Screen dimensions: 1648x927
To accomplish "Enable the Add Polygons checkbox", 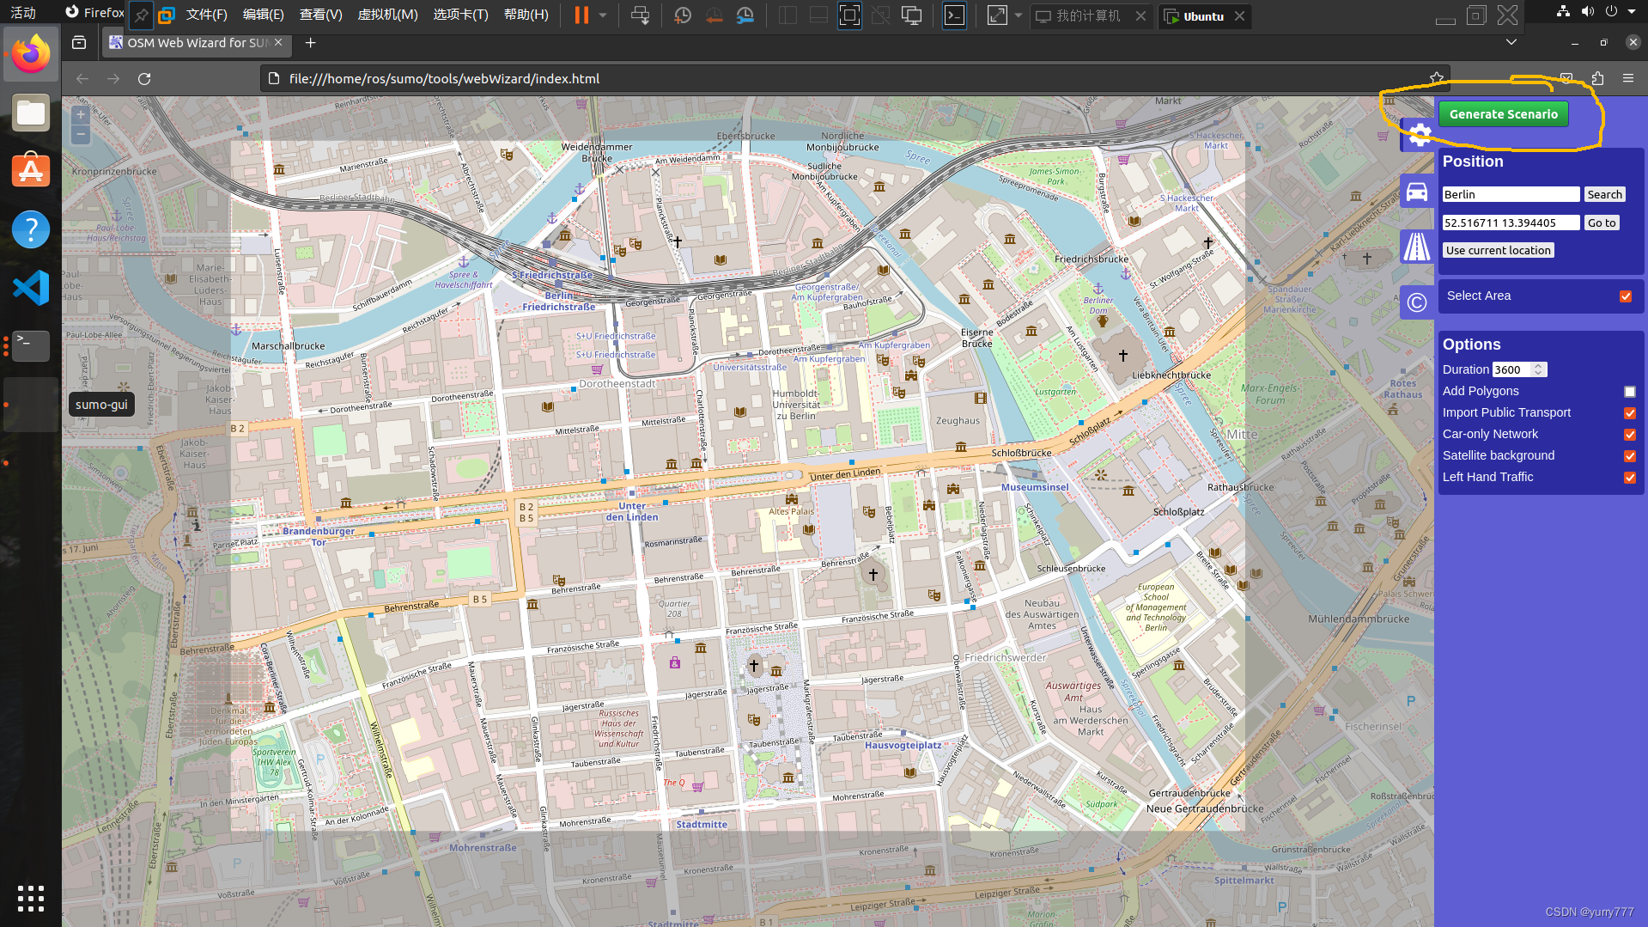I will pyautogui.click(x=1629, y=392).
